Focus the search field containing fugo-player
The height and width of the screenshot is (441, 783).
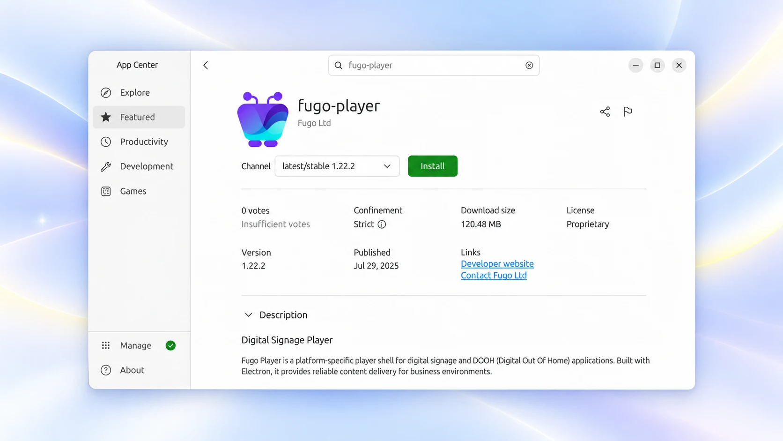pos(434,65)
